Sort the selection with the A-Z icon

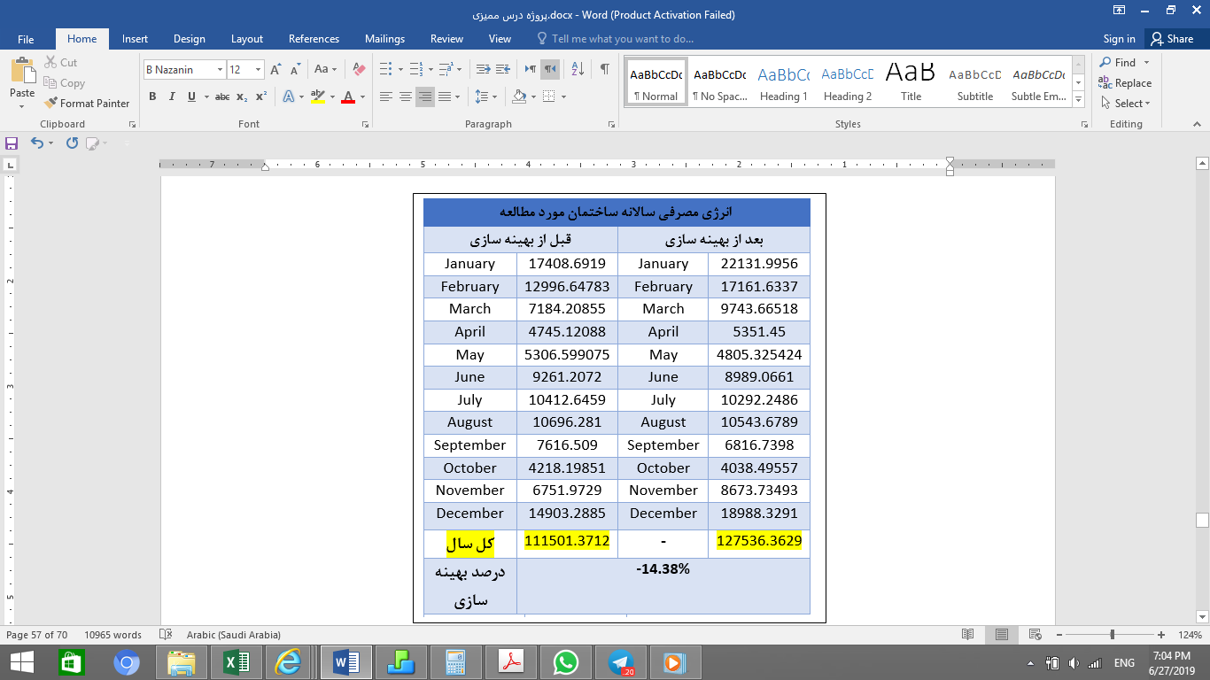pyautogui.click(x=578, y=69)
